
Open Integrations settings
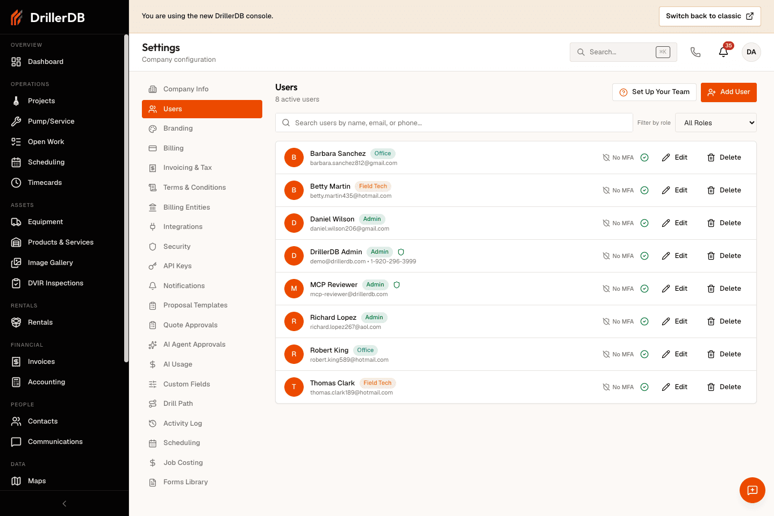point(202,227)
